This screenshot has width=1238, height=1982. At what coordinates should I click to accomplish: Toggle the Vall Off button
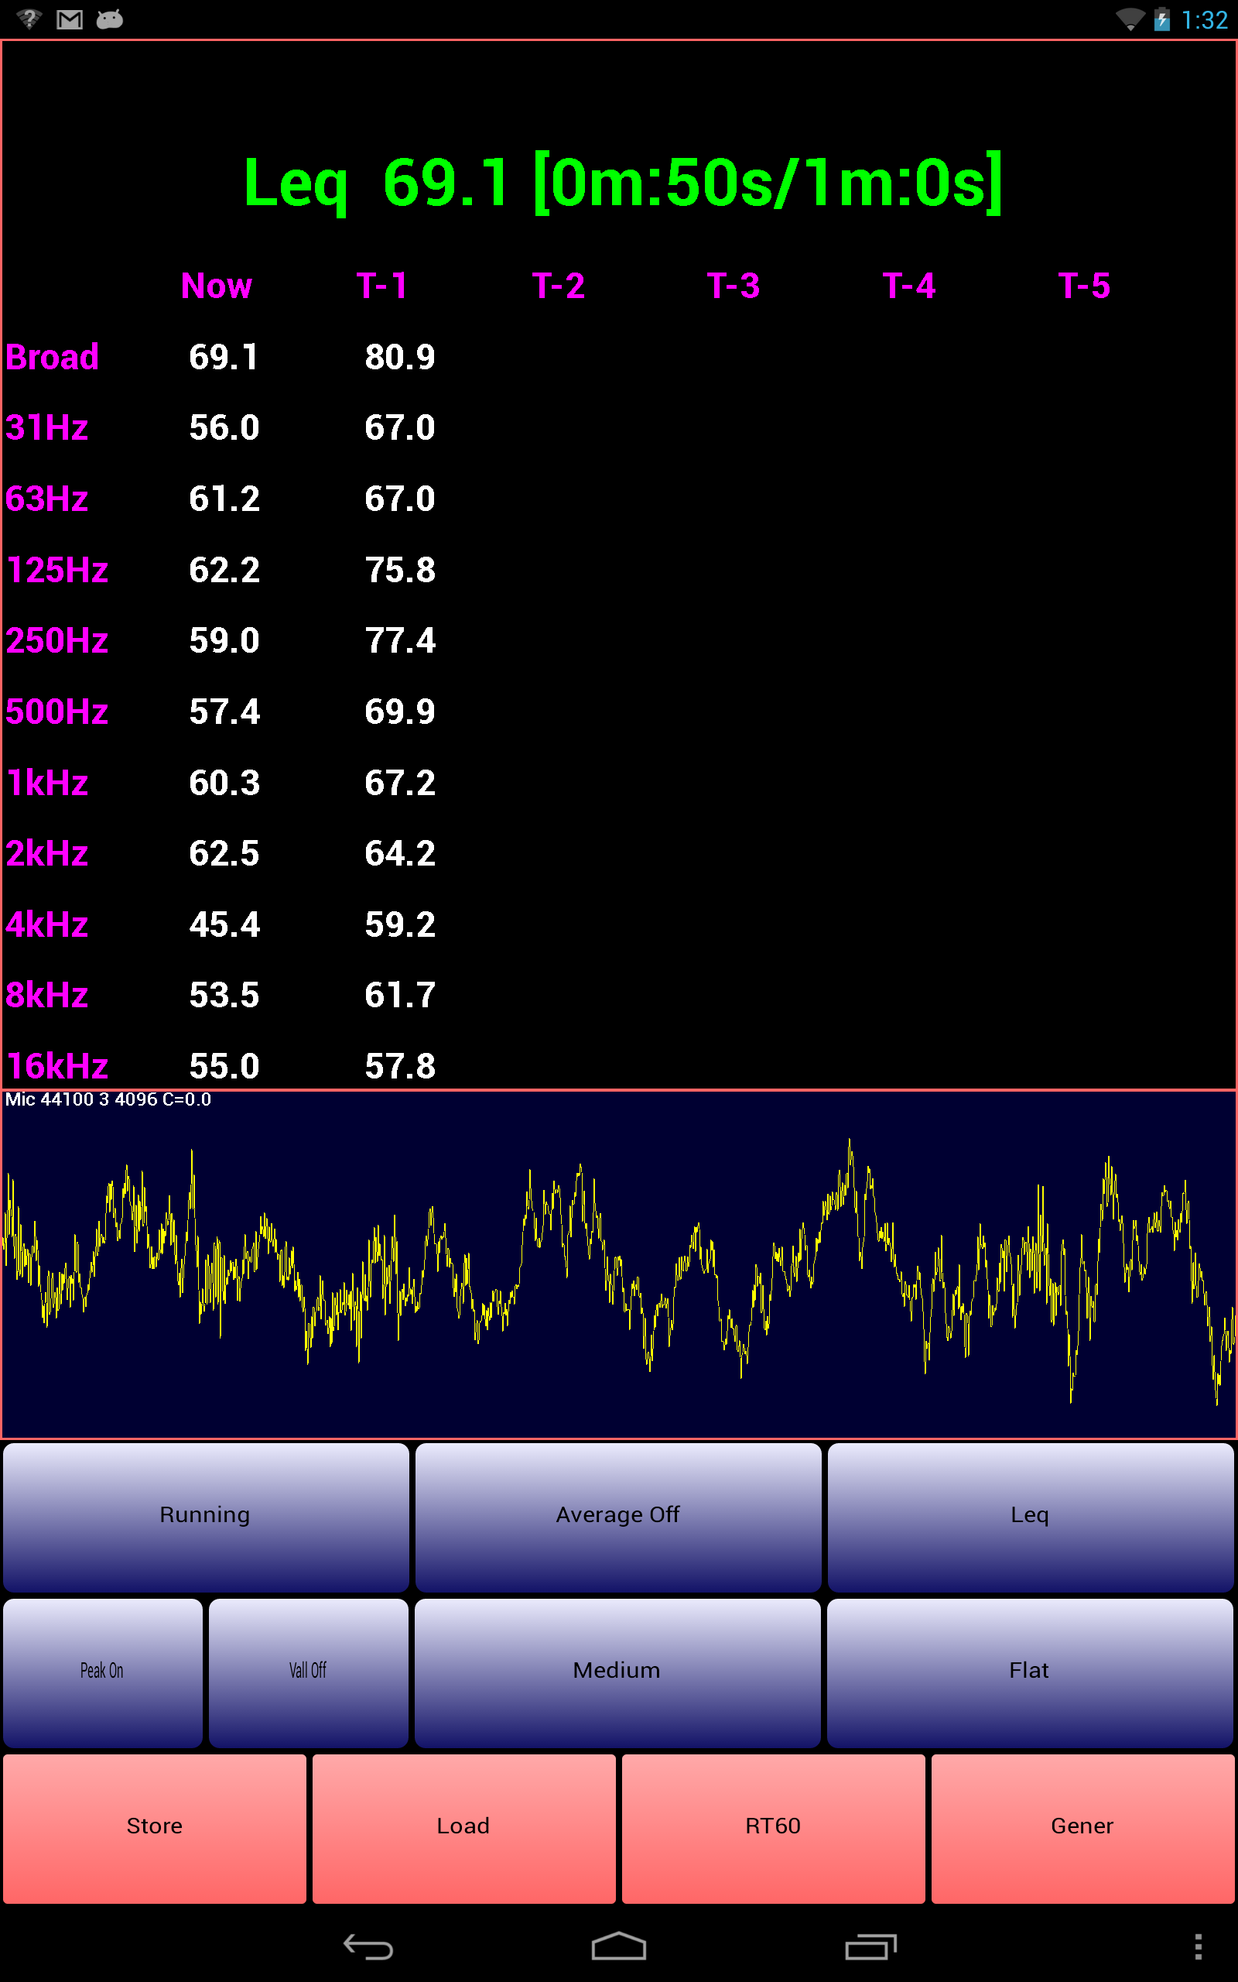coord(308,1673)
